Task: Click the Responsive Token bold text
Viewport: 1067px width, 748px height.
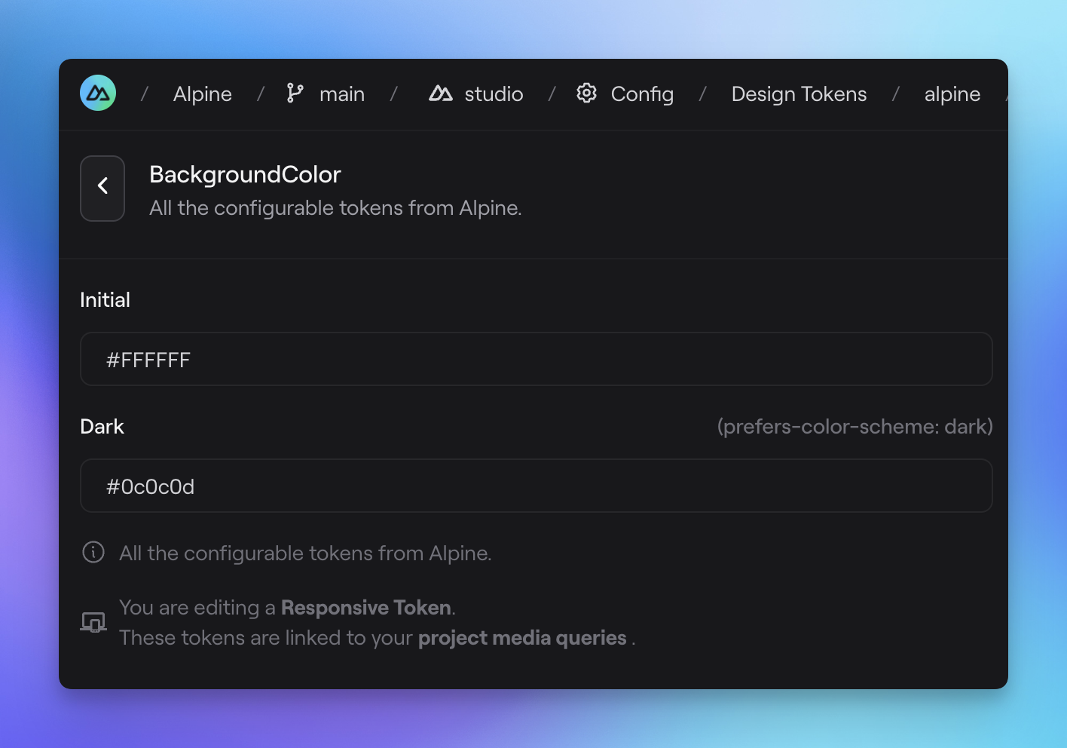Action: coord(365,607)
